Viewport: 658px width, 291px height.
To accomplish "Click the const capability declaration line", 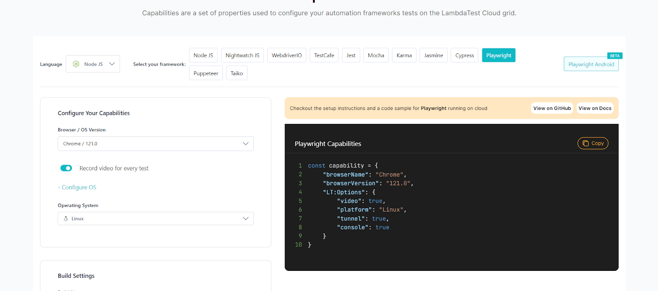I will [x=343, y=166].
